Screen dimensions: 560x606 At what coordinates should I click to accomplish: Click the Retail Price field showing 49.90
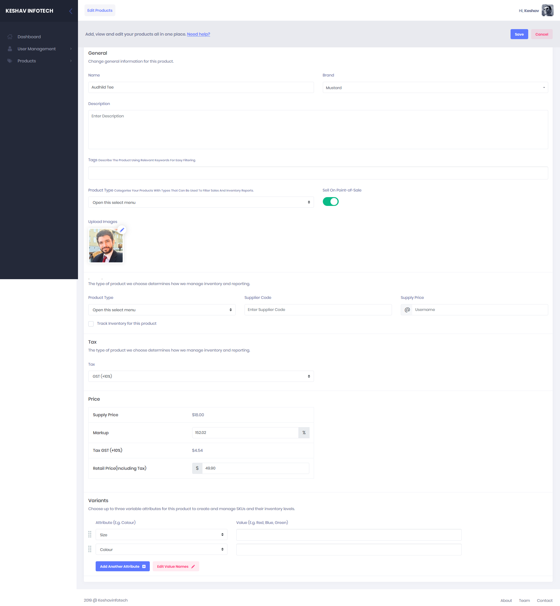pos(255,468)
